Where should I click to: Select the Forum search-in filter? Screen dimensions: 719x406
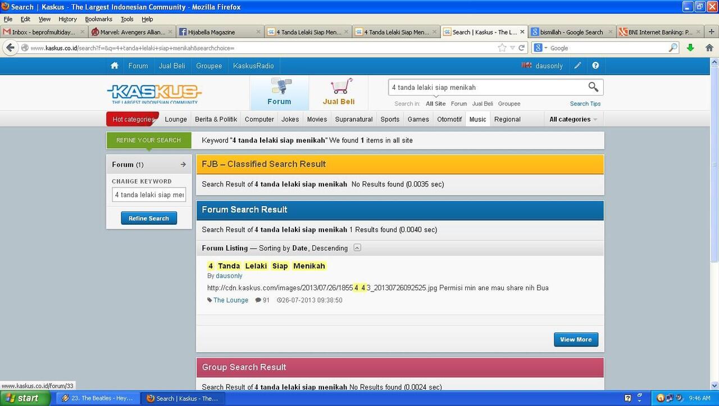[459, 104]
